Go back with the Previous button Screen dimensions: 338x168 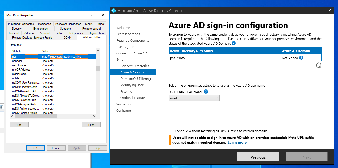[258, 157]
